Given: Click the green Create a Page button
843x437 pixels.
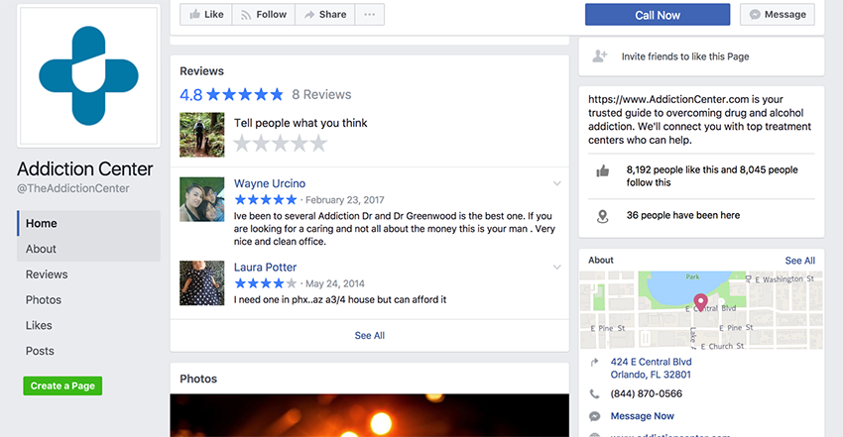Looking at the screenshot, I should pyautogui.click(x=62, y=385).
